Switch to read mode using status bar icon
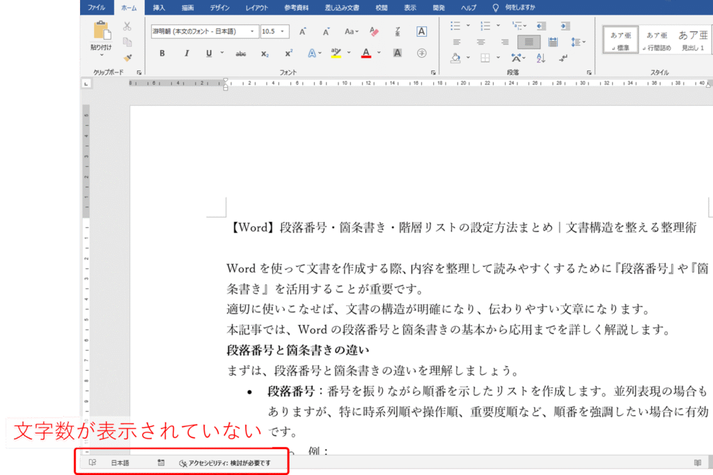713x475 pixels. 698,462
